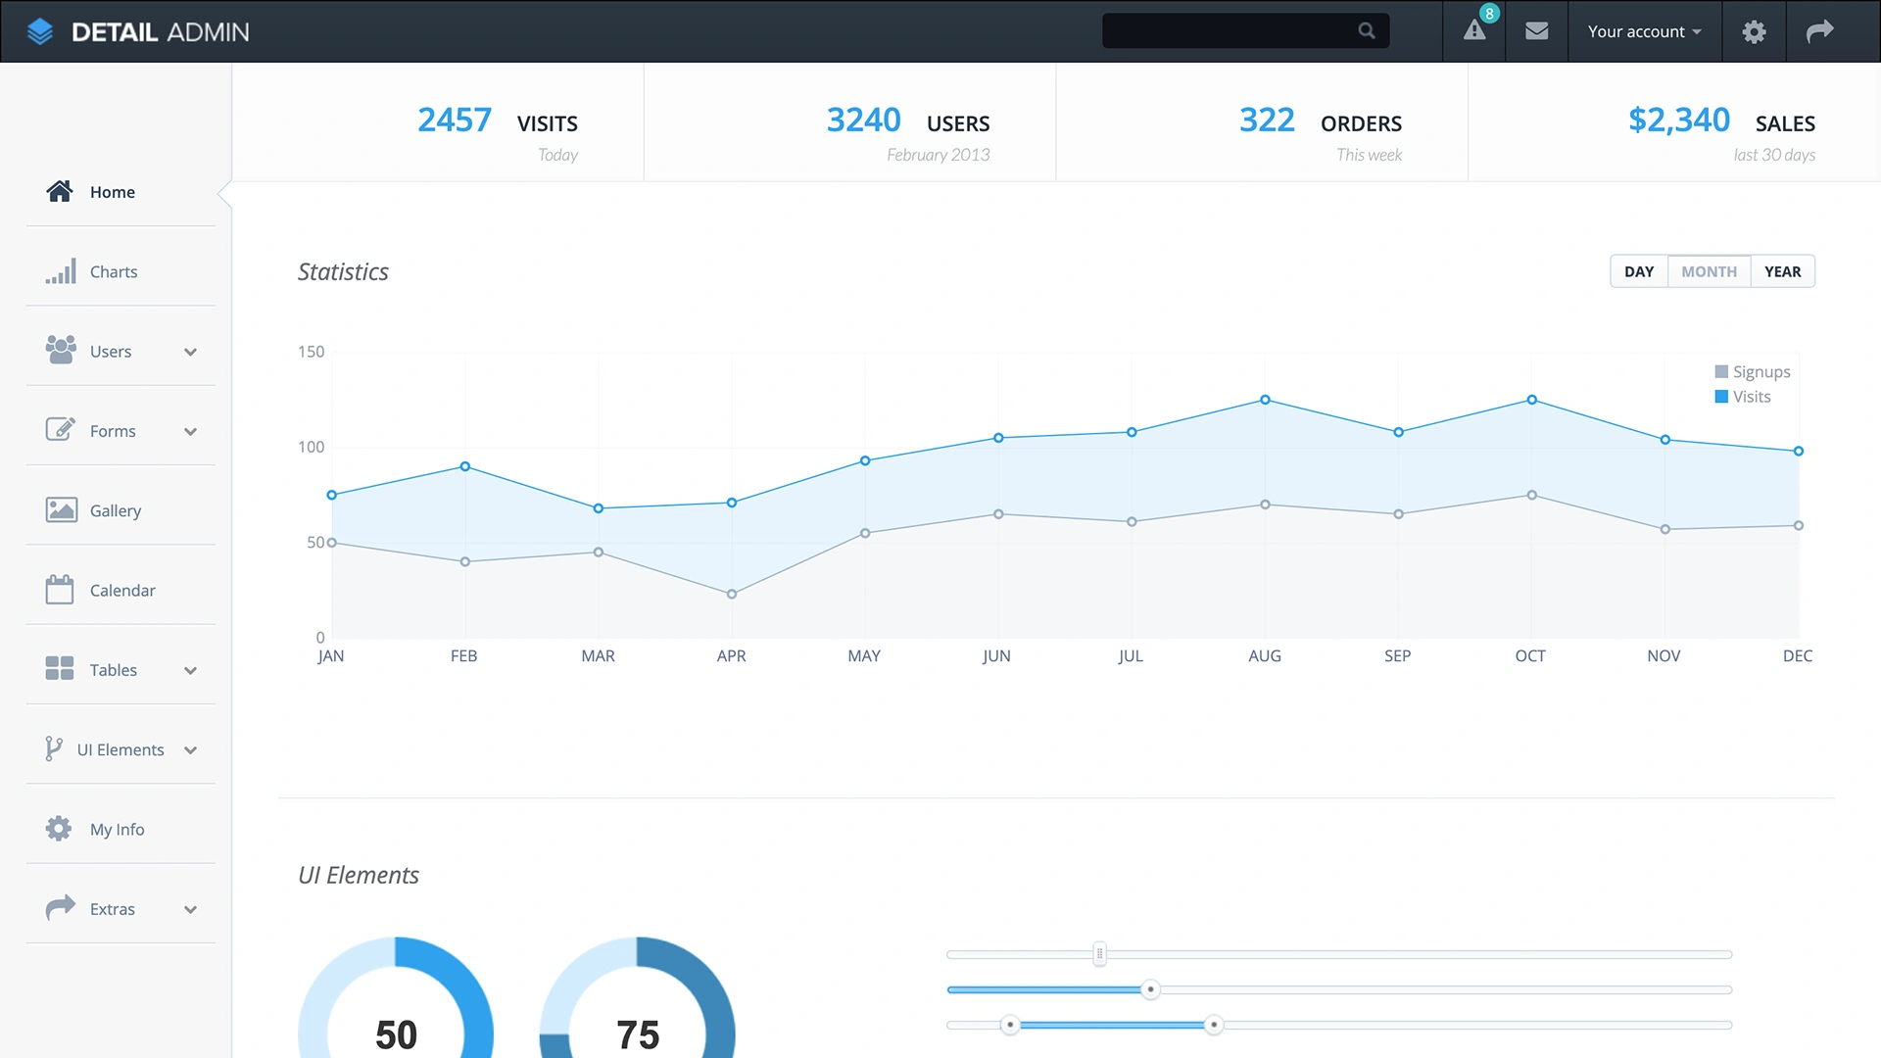Open the messages envelope icon in top bar
1881x1058 pixels.
[x=1536, y=30]
